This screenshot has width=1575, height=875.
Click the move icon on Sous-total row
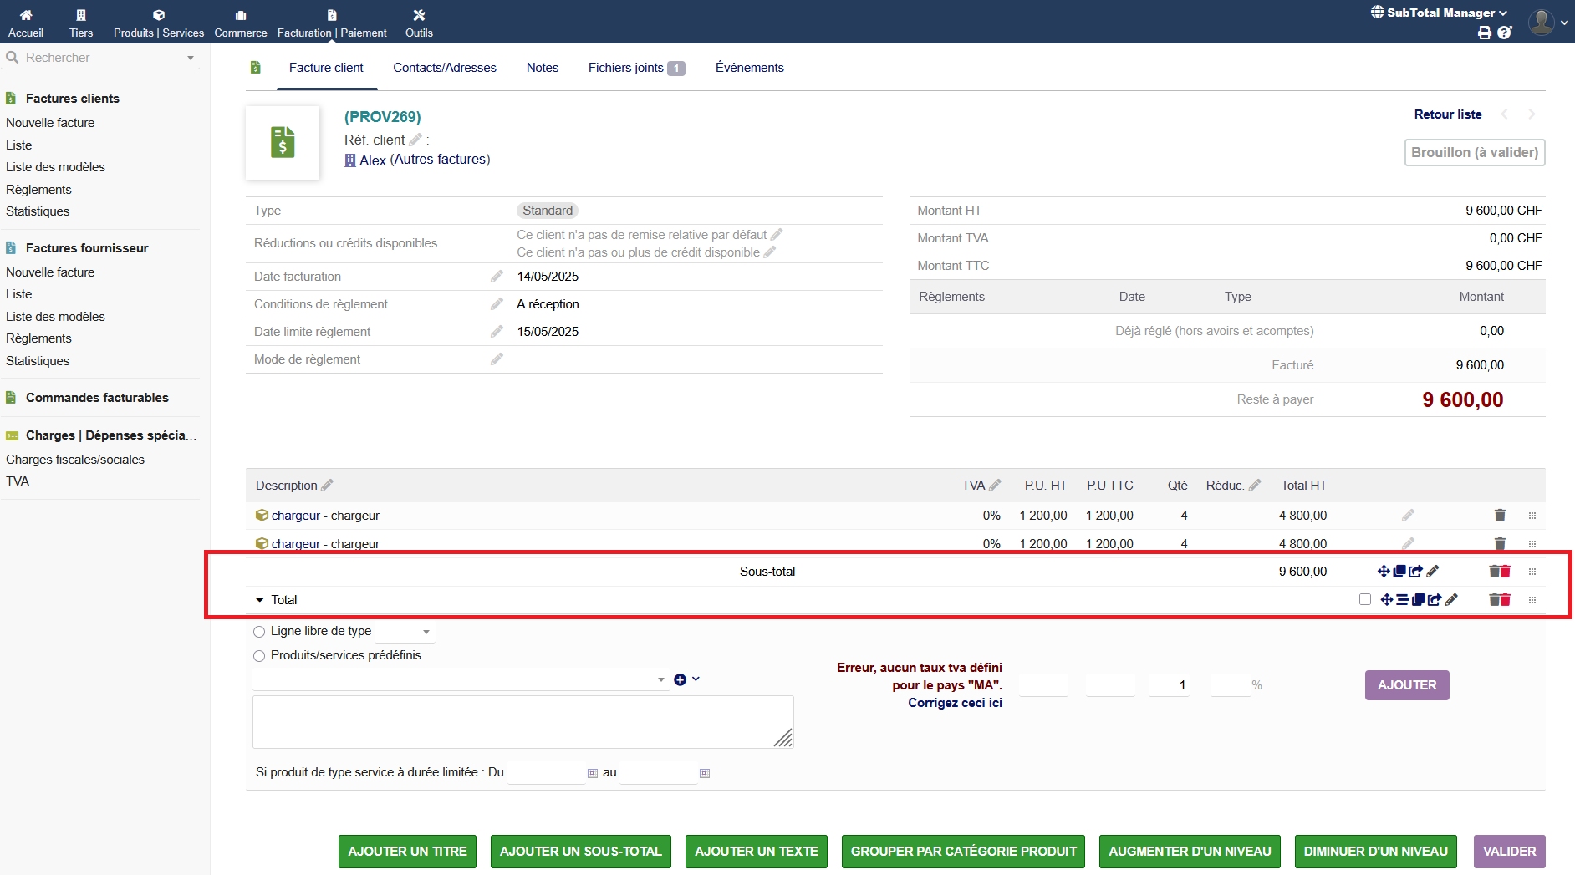1384,572
